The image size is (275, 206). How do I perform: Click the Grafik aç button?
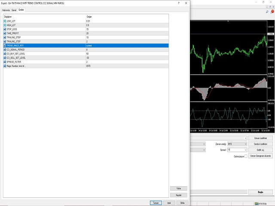(260, 150)
